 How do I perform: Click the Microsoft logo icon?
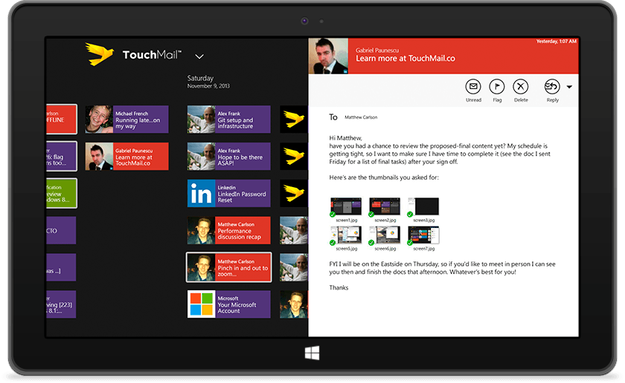pyautogui.click(x=202, y=304)
